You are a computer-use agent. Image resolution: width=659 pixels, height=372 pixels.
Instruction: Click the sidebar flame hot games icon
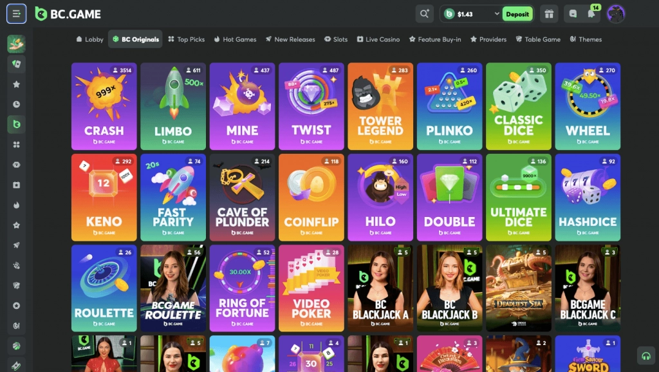coord(16,205)
